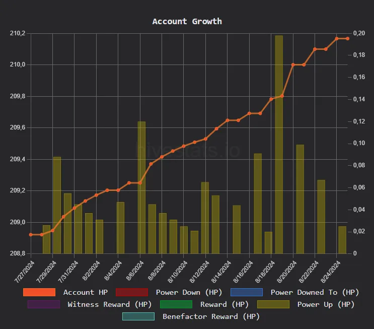Toggle the Reward (HP) green legend swatch
This screenshot has width=374, height=329.
176,304
